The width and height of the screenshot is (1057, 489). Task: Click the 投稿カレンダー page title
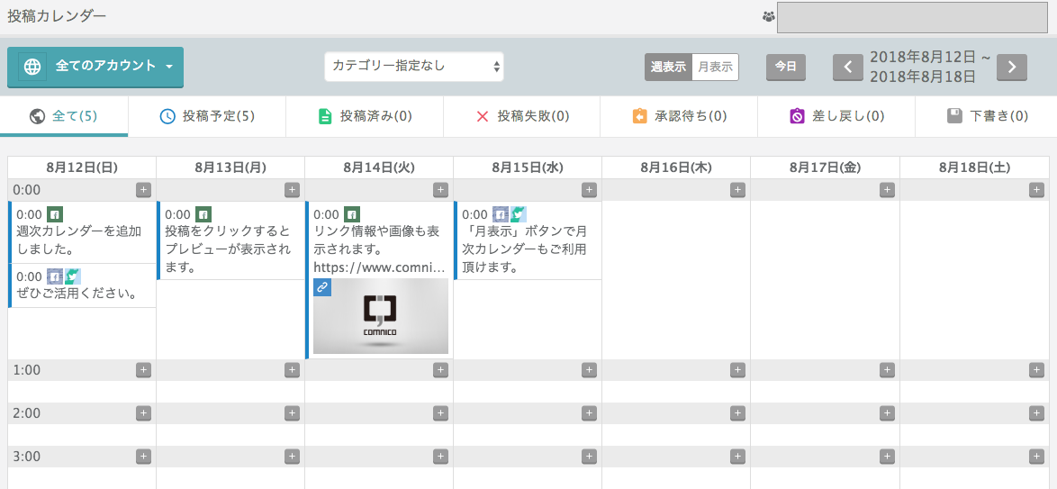click(57, 17)
